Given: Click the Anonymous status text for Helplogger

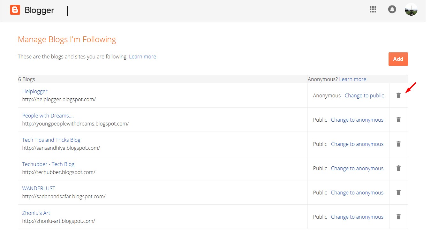Looking at the screenshot, I should click(327, 95).
